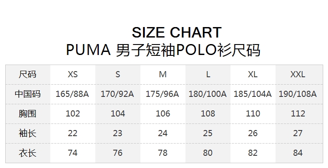
Task: Click the 180/100A cell
Action: pyautogui.click(x=207, y=94)
